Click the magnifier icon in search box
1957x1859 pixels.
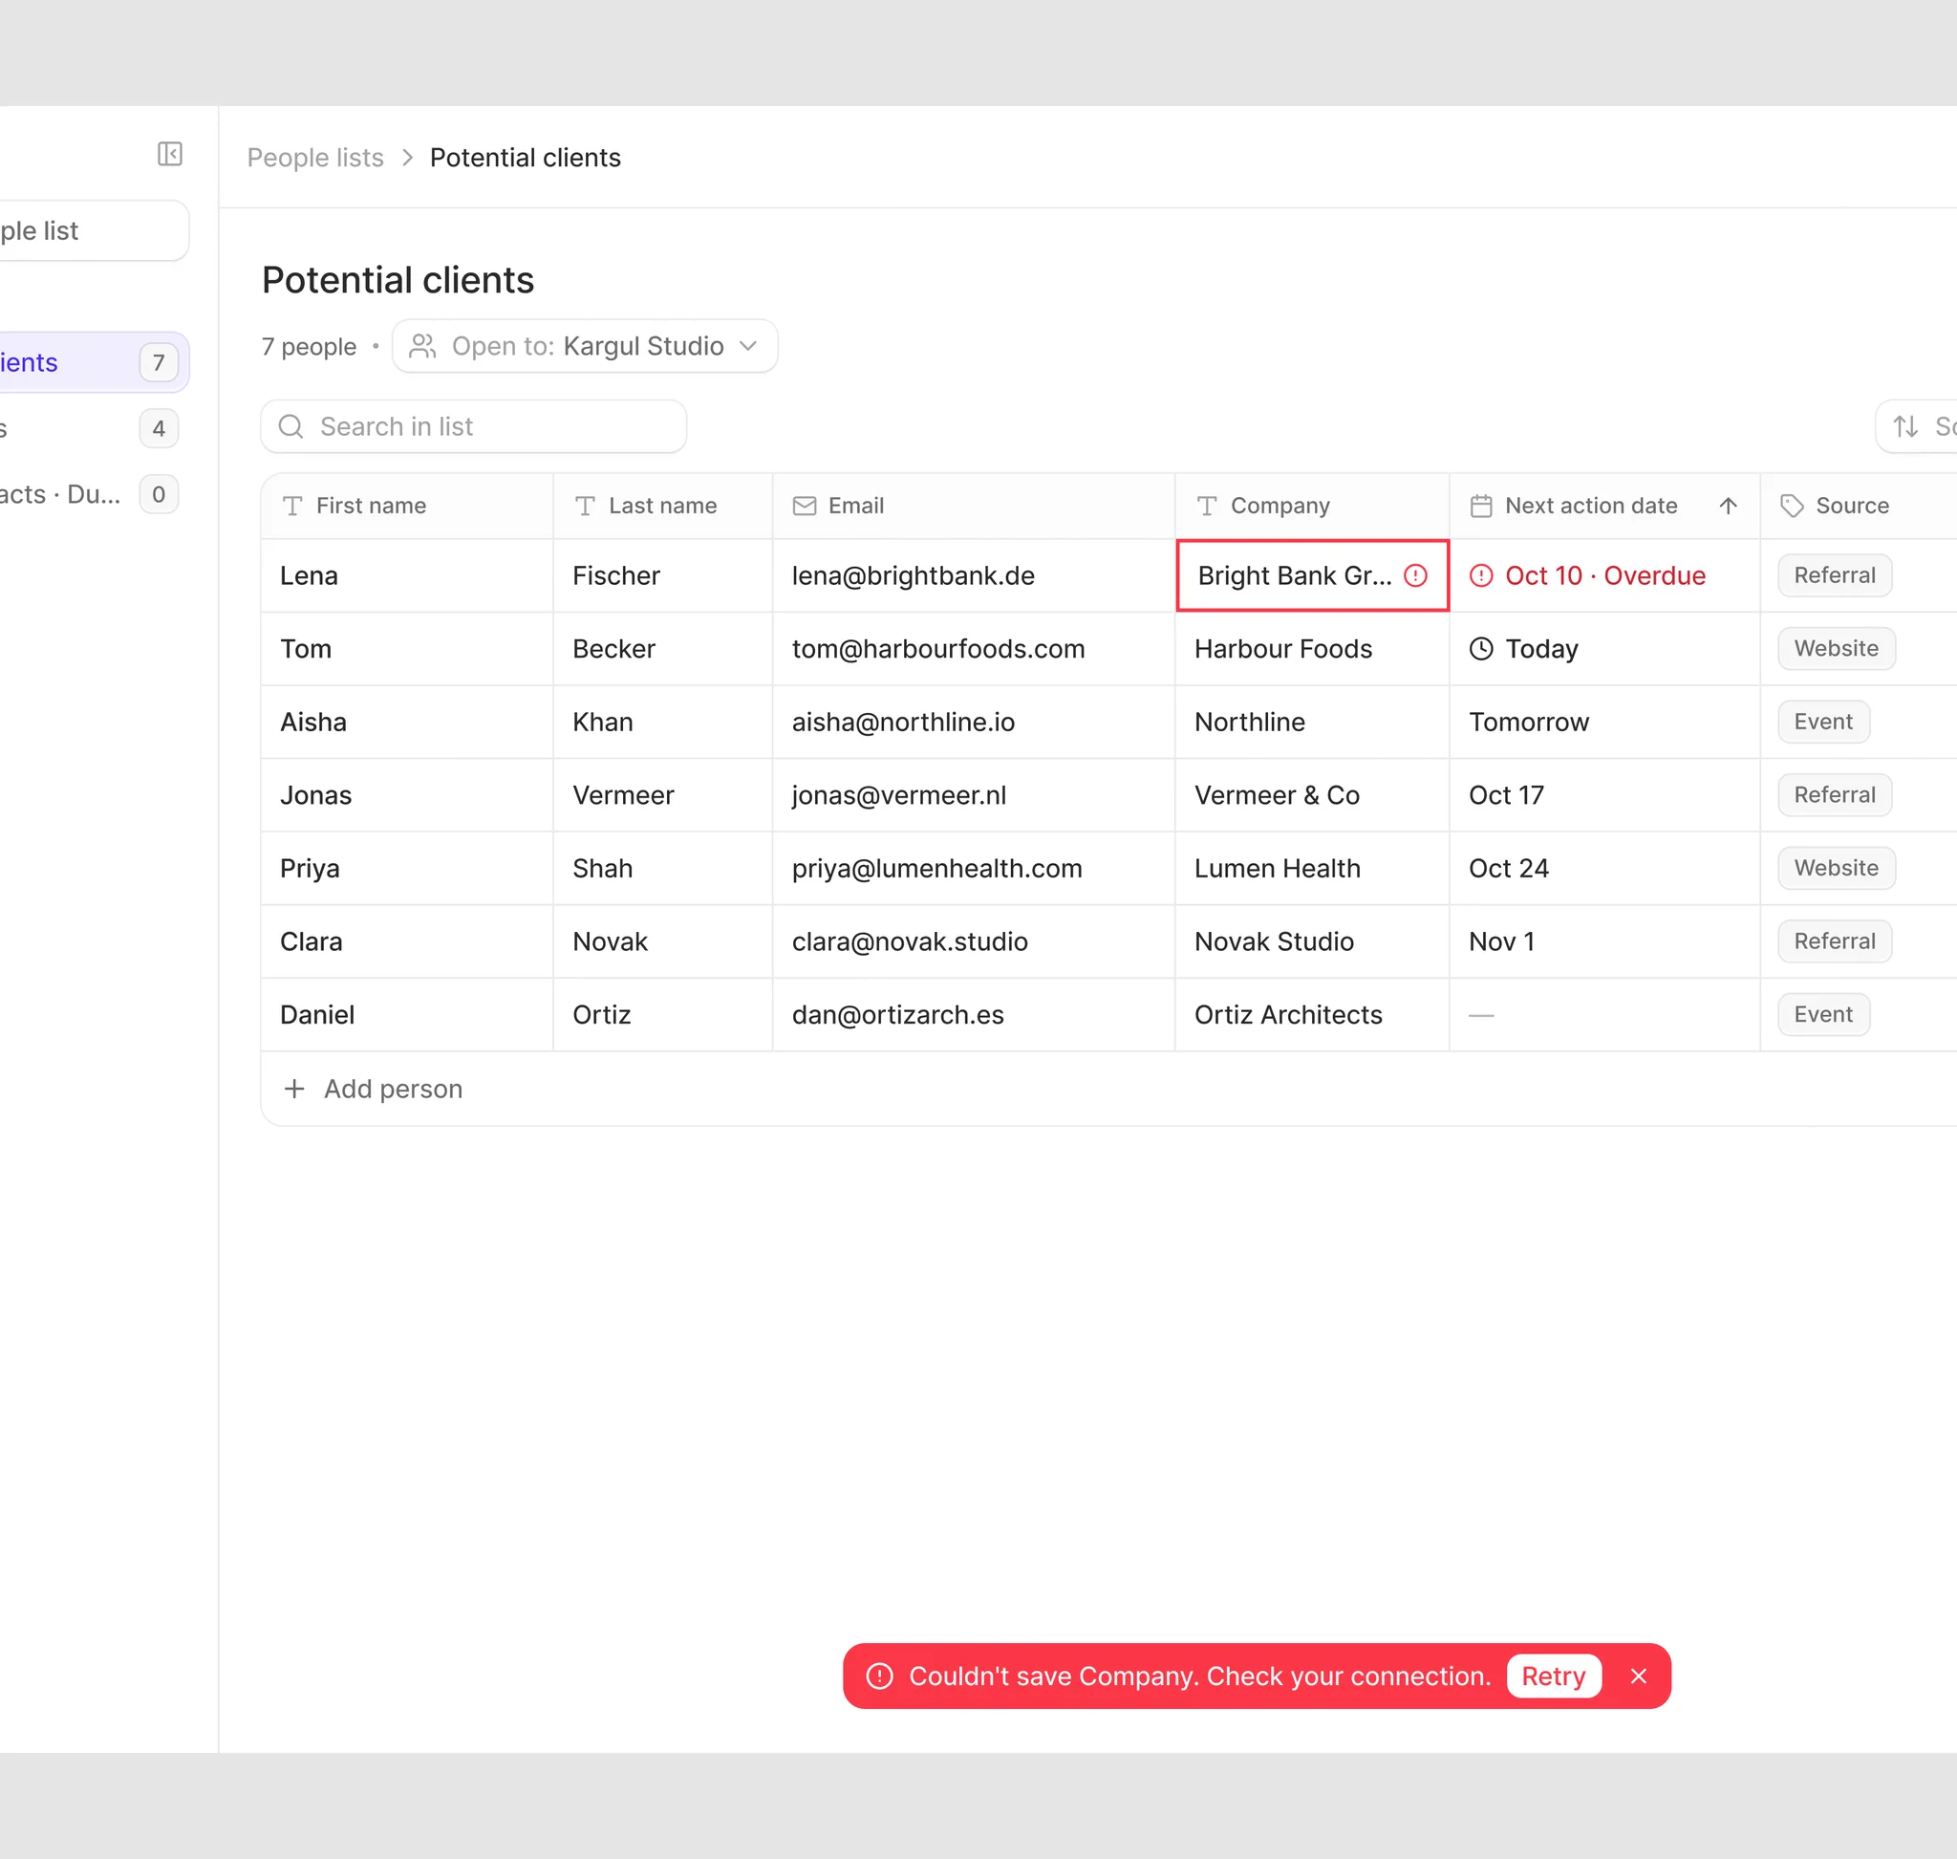pos(290,426)
